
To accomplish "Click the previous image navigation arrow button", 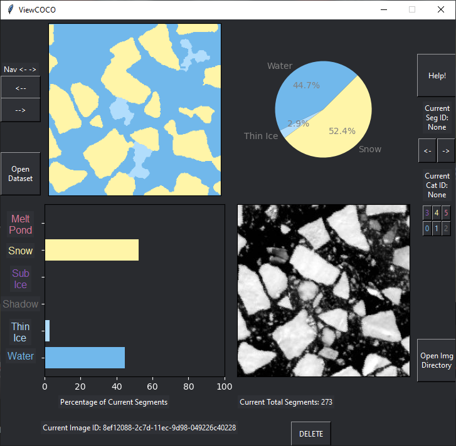I will click(x=20, y=88).
